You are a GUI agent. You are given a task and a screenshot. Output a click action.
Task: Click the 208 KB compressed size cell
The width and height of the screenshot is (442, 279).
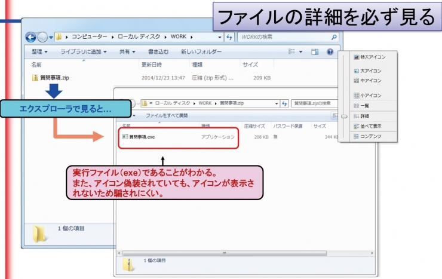pyautogui.click(x=261, y=137)
